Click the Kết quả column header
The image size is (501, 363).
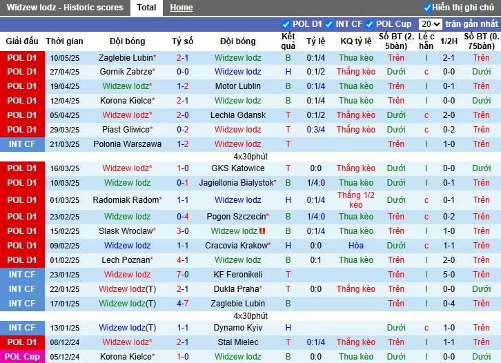(288, 41)
